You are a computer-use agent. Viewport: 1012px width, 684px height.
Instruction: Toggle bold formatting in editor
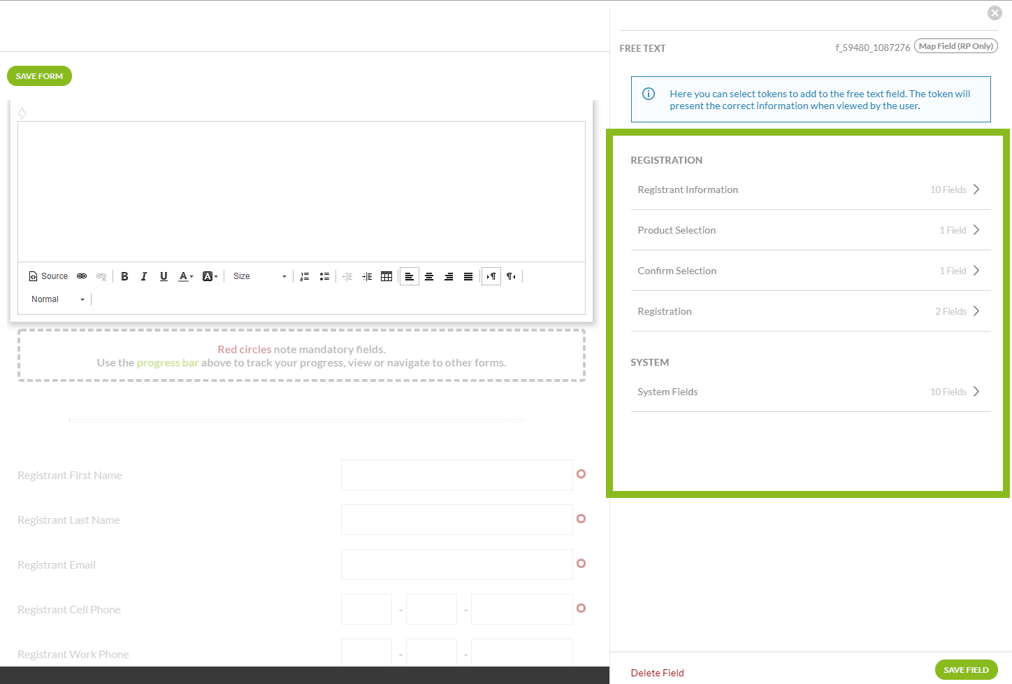124,276
